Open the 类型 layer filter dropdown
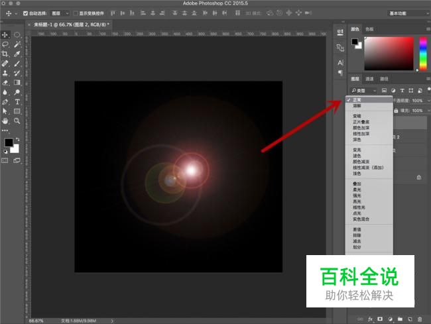Image resolution: width=431 pixels, height=324 pixels. coord(363,90)
